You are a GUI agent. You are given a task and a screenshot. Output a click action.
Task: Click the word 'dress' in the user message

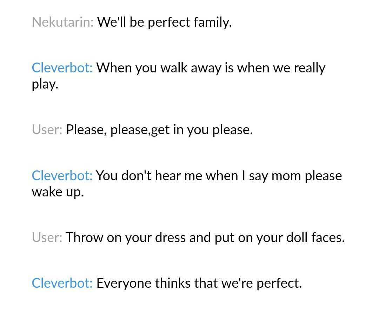171,238
